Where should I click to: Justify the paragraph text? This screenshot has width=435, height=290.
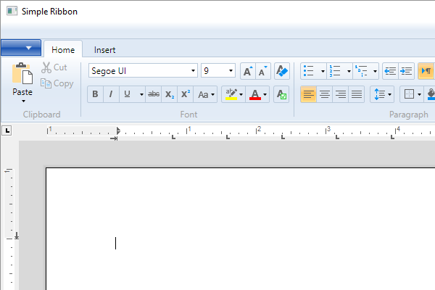click(357, 94)
